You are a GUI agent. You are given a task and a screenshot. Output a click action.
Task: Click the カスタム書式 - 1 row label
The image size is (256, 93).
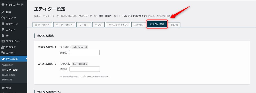click(47, 47)
